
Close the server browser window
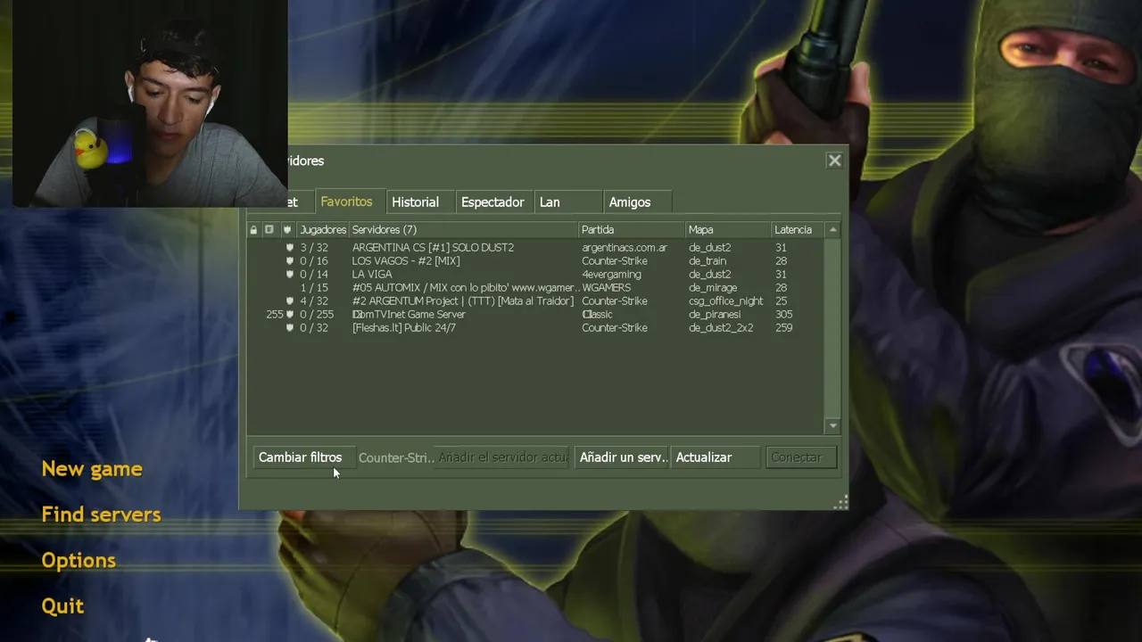pos(834,160)
